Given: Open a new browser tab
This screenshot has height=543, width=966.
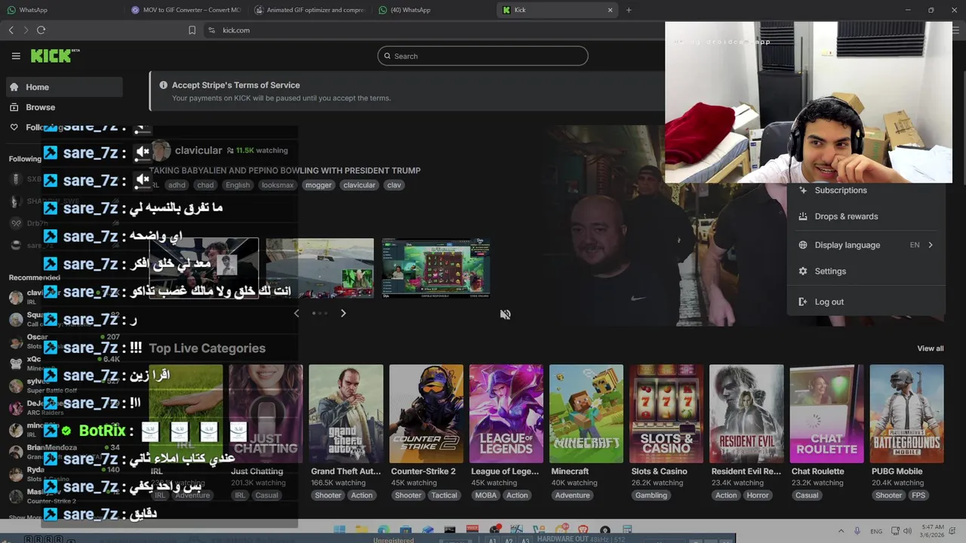Looking at the screenshot, I should pos(629,10).
